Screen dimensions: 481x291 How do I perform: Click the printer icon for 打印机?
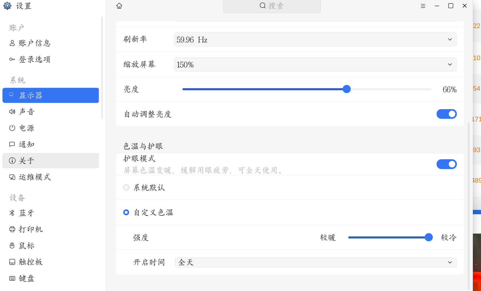(12, 229)
